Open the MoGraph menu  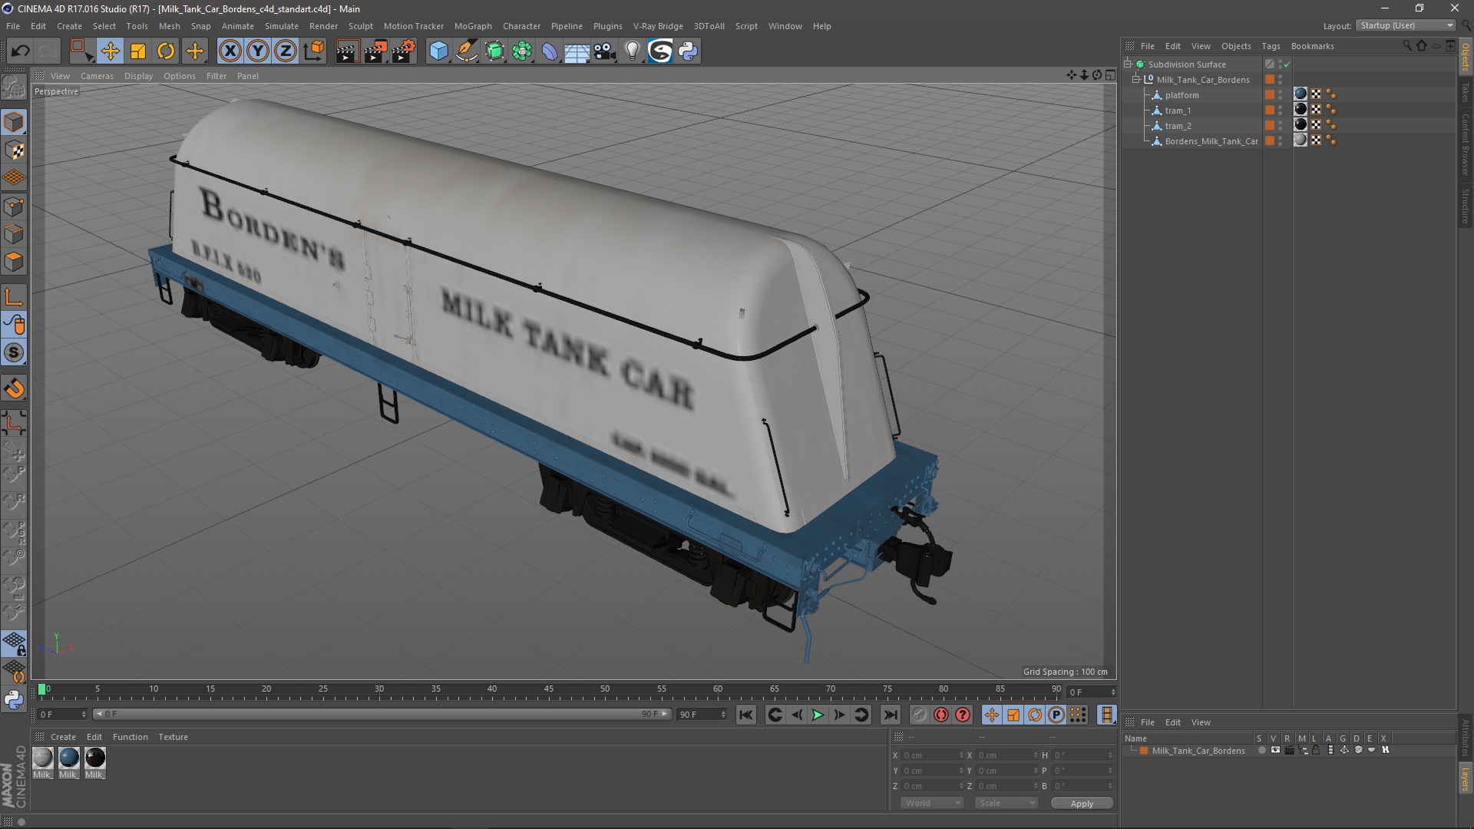pos(473,26)
